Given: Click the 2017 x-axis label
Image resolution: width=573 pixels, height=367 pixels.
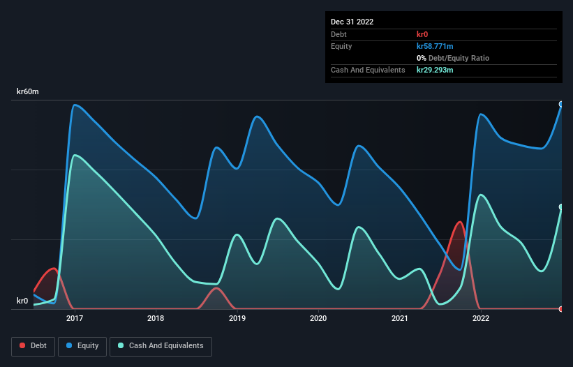Looking at the screenshot, I should point(75,318).
